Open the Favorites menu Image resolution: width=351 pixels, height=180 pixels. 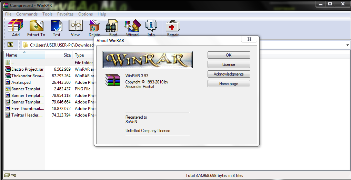pos(66,14)
